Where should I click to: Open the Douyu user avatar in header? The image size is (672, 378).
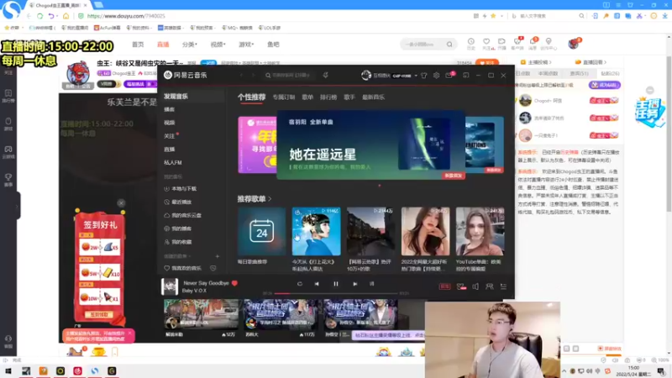[x=573, y=44]
